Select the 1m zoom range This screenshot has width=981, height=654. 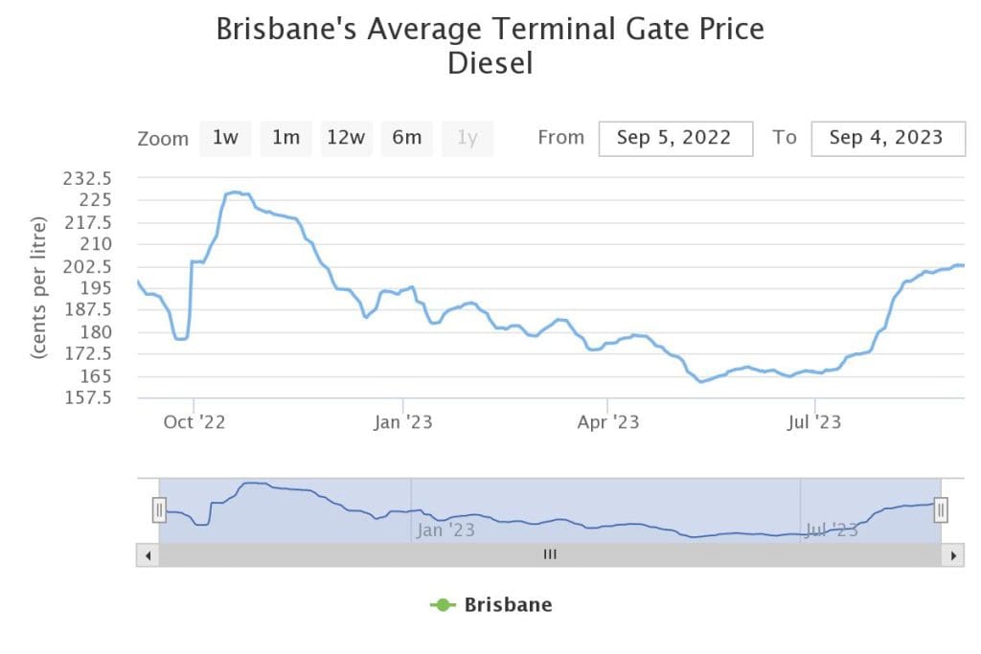point(285,138)
